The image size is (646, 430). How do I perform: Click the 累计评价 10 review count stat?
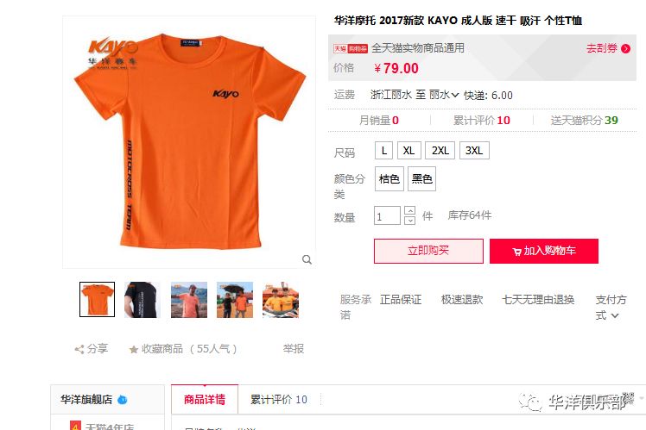pos(482,120)
